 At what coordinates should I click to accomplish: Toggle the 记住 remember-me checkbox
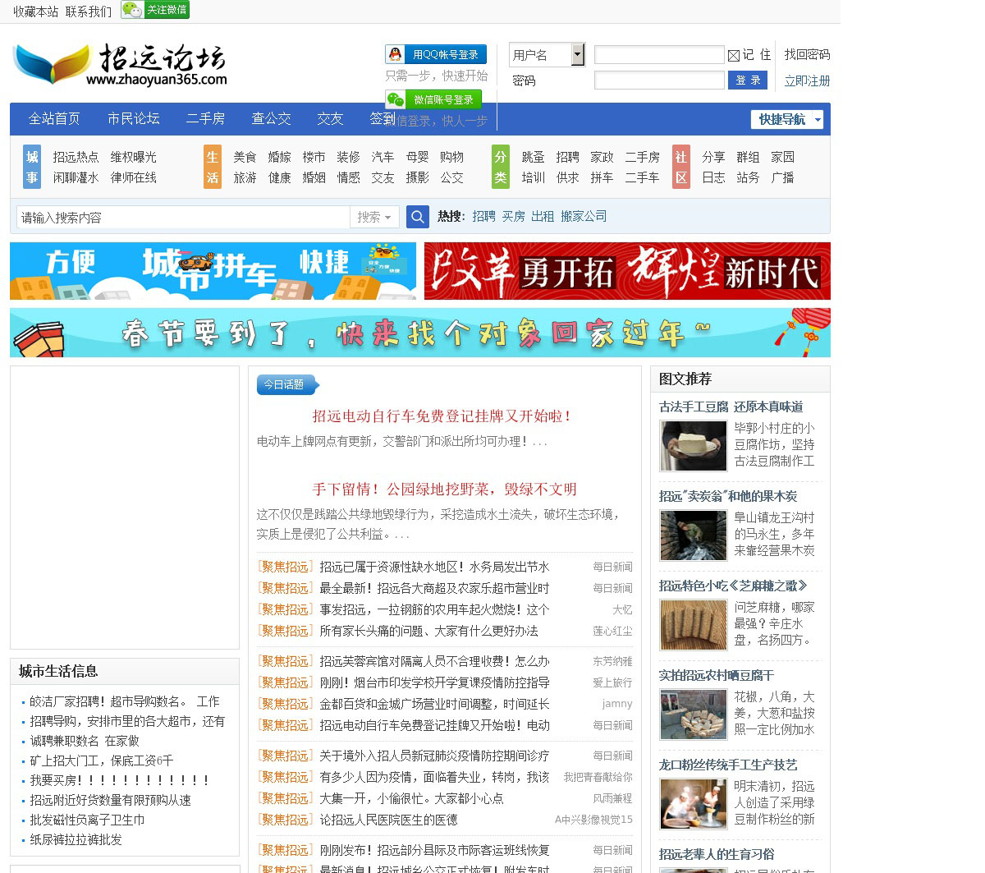click(734, 56)
